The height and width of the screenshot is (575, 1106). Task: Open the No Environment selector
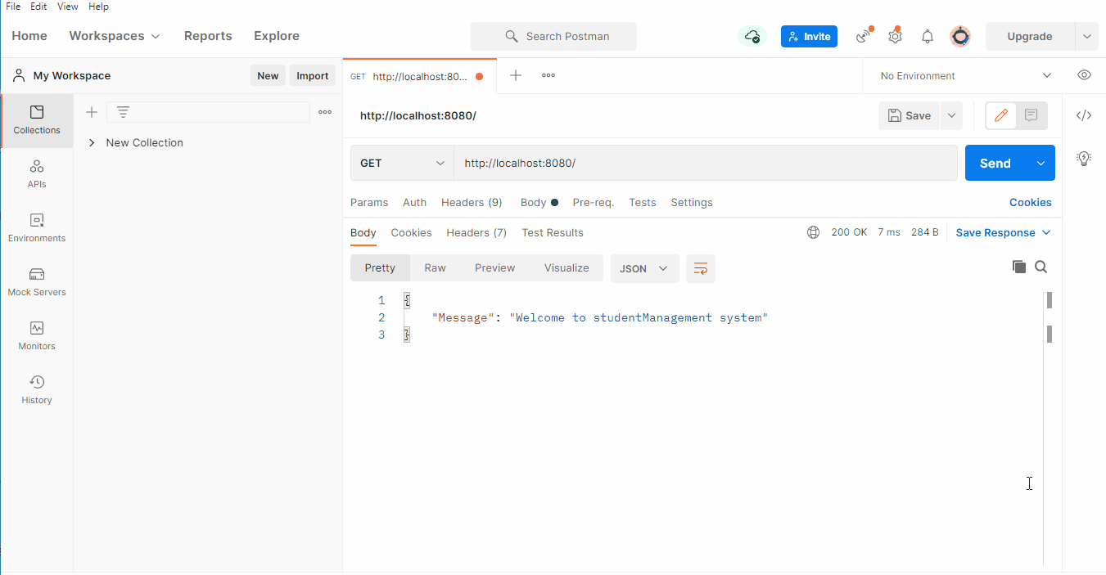965,75
